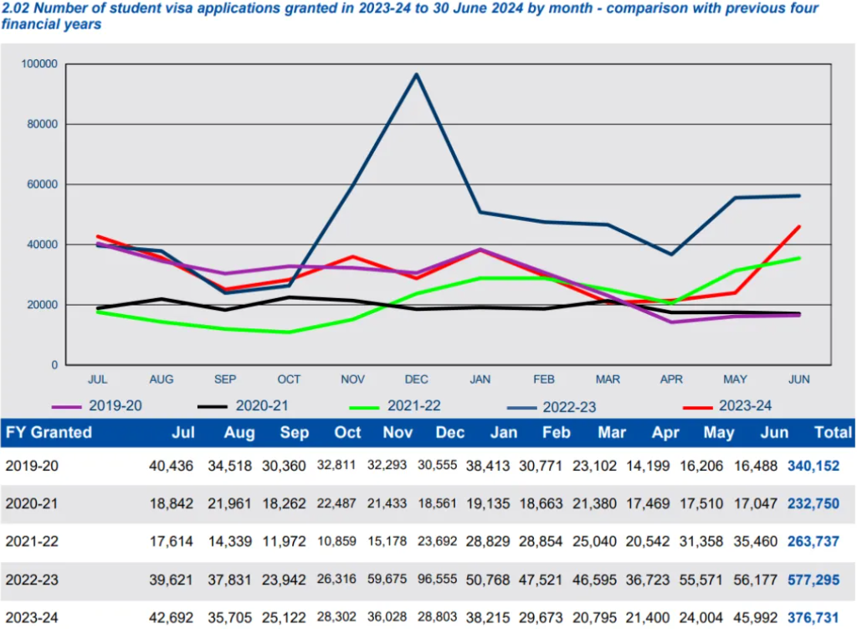
Task: Click the blue 2022-23 legend line
Action: pyautogui.click(x=521, y=408)
